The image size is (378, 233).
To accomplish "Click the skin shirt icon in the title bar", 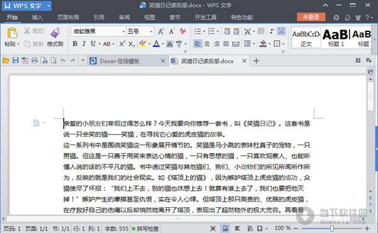I will click(358, 18).
